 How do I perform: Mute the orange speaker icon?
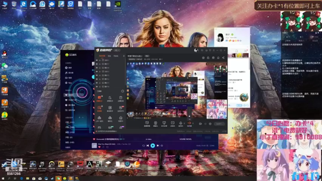point(189,124)
